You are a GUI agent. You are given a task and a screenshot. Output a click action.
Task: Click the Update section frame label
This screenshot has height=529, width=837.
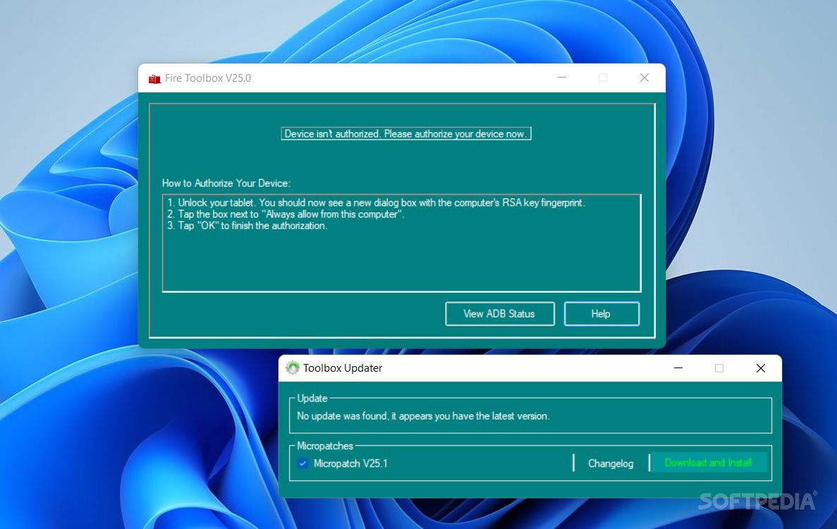[312, 398]
